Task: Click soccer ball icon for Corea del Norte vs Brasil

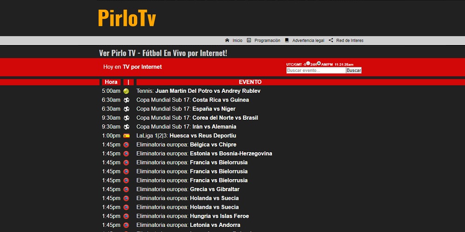Action: click(126, 118)
